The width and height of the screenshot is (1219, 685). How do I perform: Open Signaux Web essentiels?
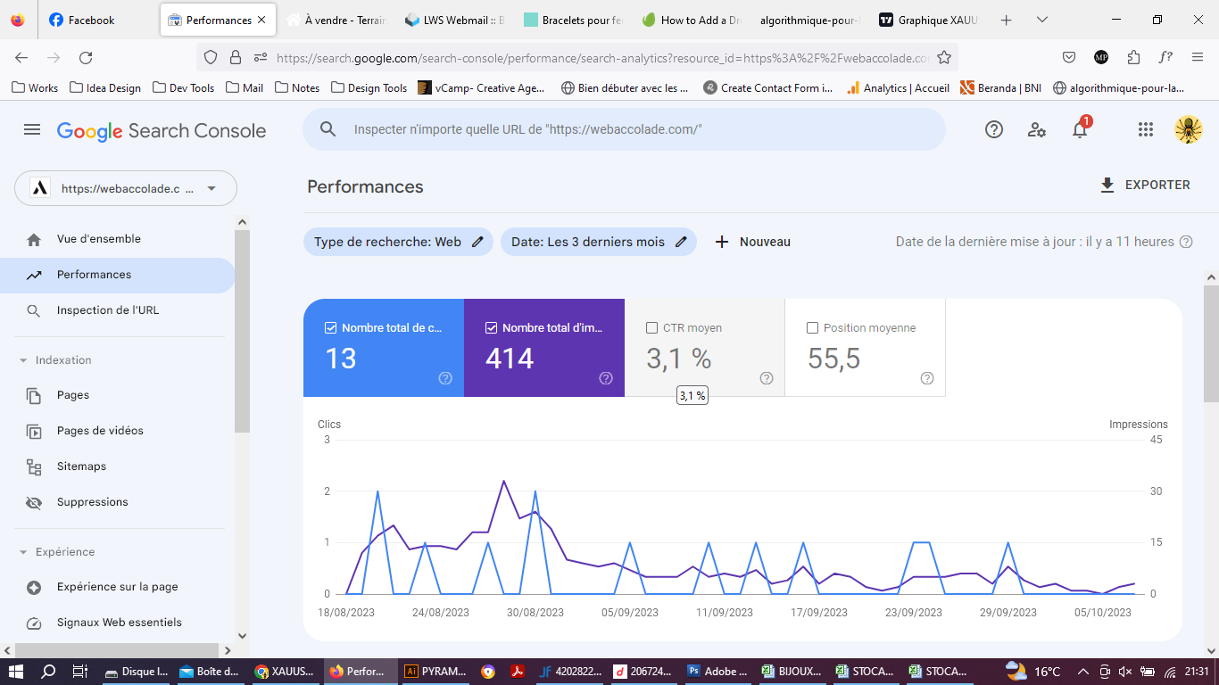[117, 623]
